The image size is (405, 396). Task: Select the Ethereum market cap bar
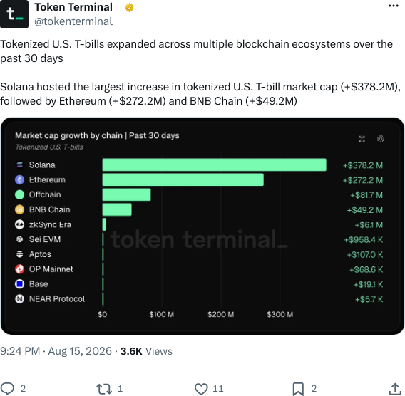point(183,179)
